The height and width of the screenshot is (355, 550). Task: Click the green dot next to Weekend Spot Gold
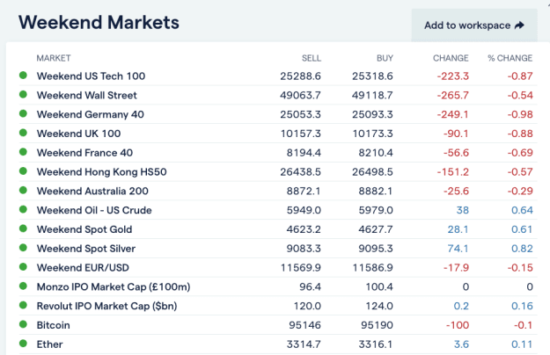(23, 228)
